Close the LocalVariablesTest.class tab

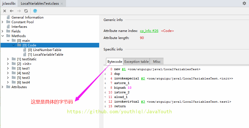[62, 4]
